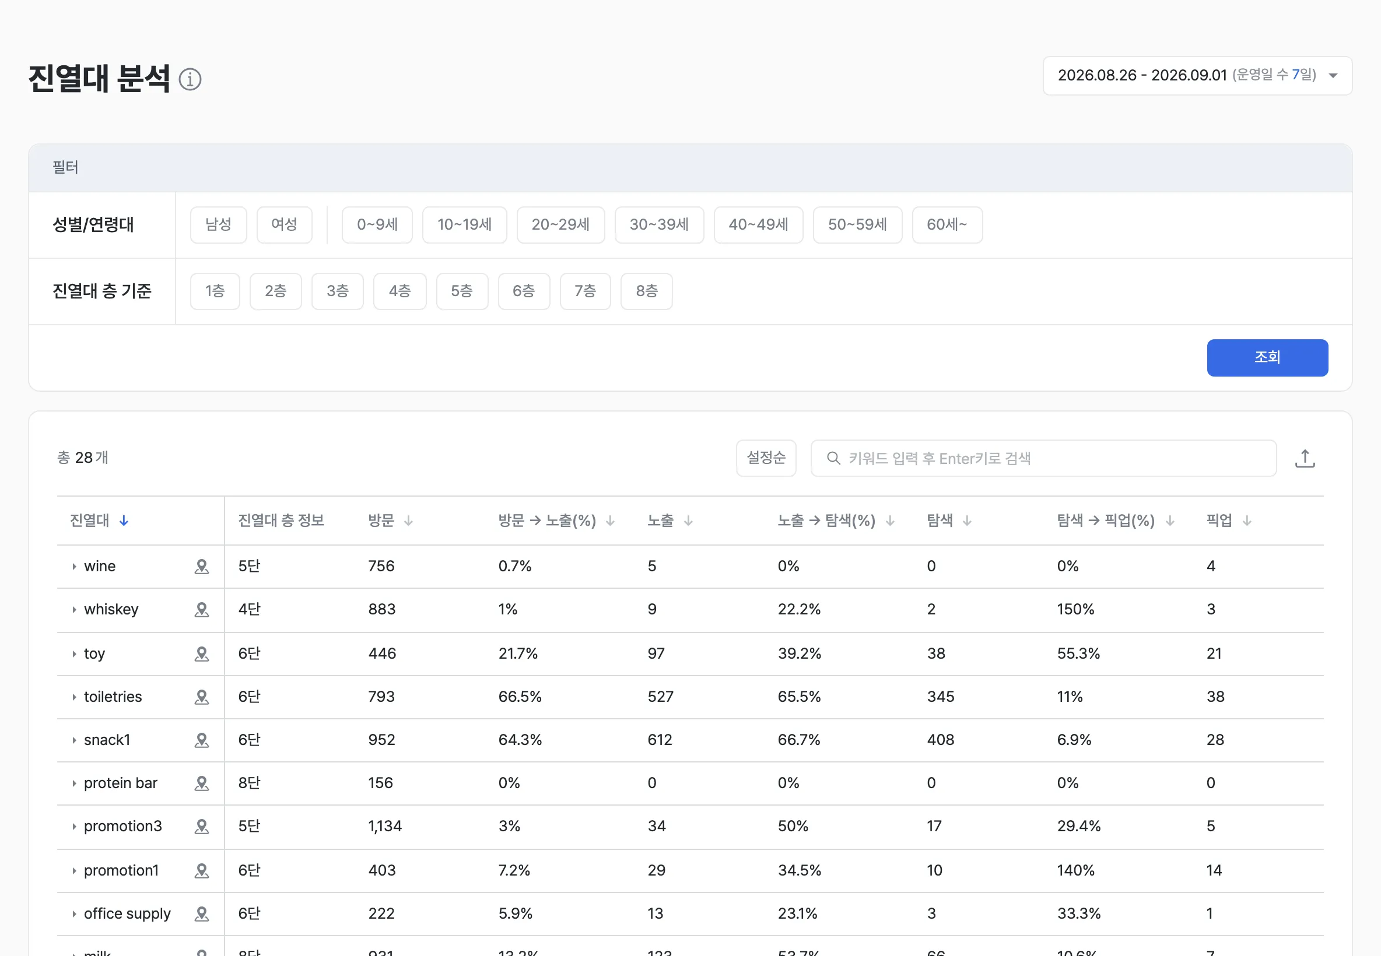Click the blue 조회 button
1381x956 pixels.
coord(1267,357)
